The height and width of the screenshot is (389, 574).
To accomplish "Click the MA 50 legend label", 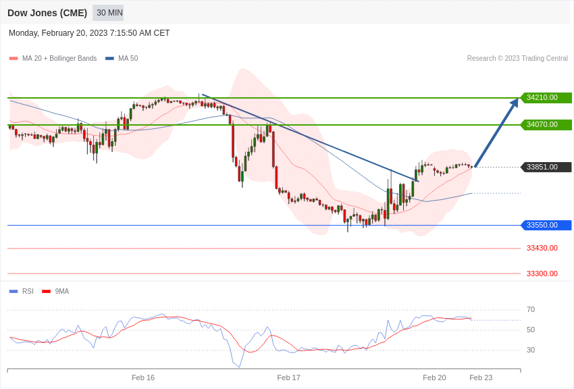I will tap(128, 58).
